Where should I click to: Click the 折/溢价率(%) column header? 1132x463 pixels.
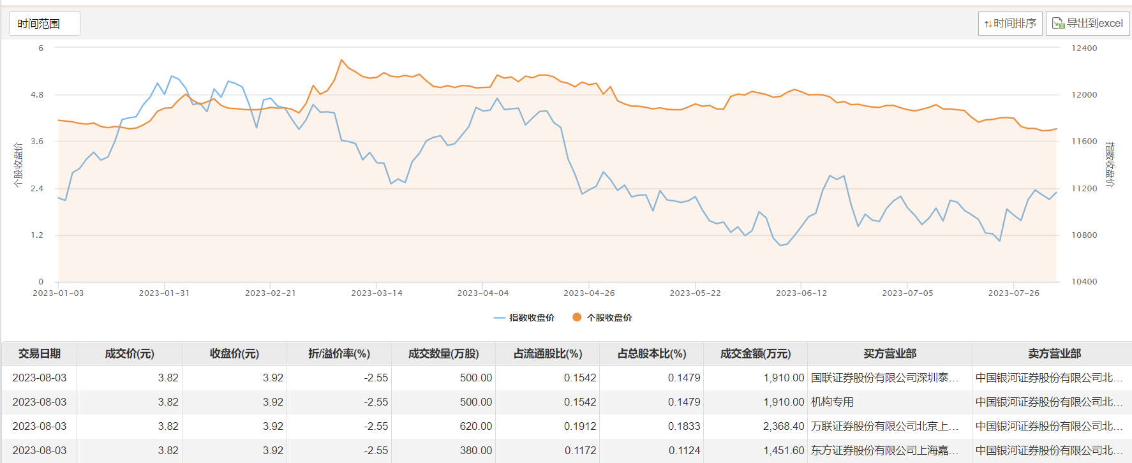pyautogui.click(x=339, y=353)
